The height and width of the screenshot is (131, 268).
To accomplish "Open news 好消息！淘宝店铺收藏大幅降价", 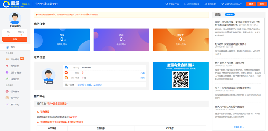I will tap(231, 44).
